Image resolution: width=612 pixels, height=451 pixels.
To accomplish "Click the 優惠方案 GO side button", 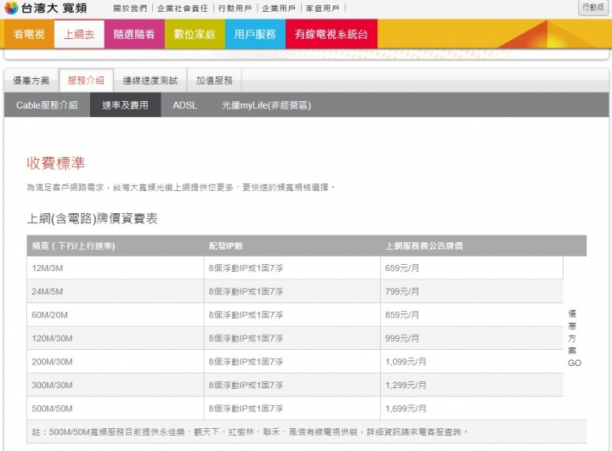I will (x=575, y=338).
